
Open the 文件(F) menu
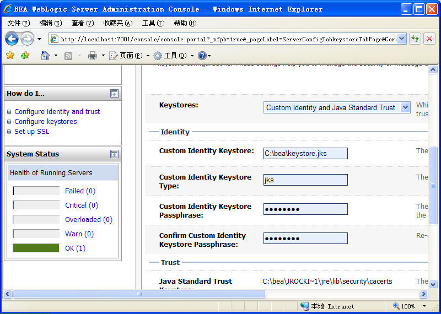pos(19,23)
